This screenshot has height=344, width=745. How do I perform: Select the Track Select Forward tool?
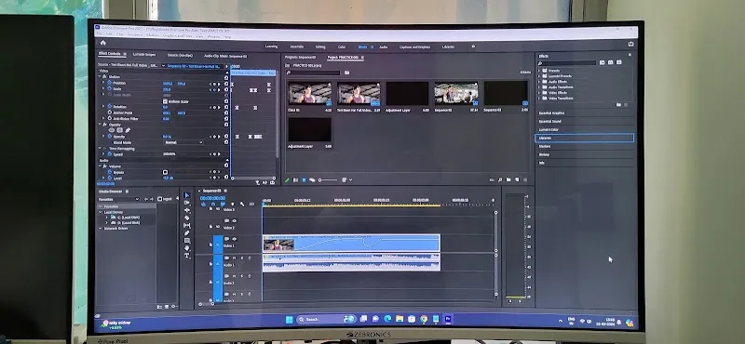click(x=187, y=203)
